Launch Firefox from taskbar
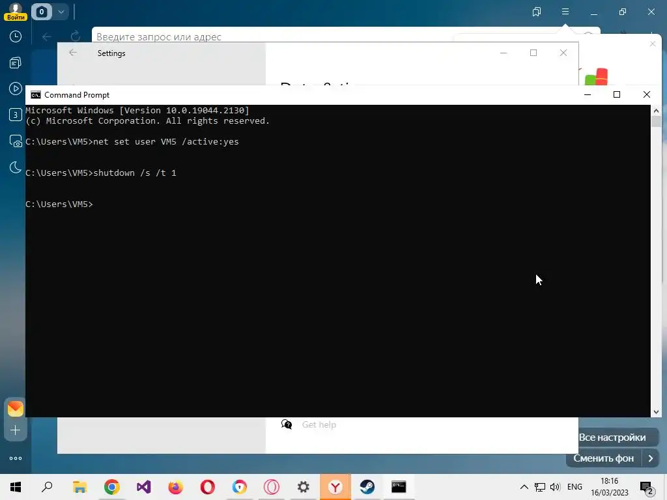The height and width of the screenshot is (500, 667). click(x=176, y=487)
